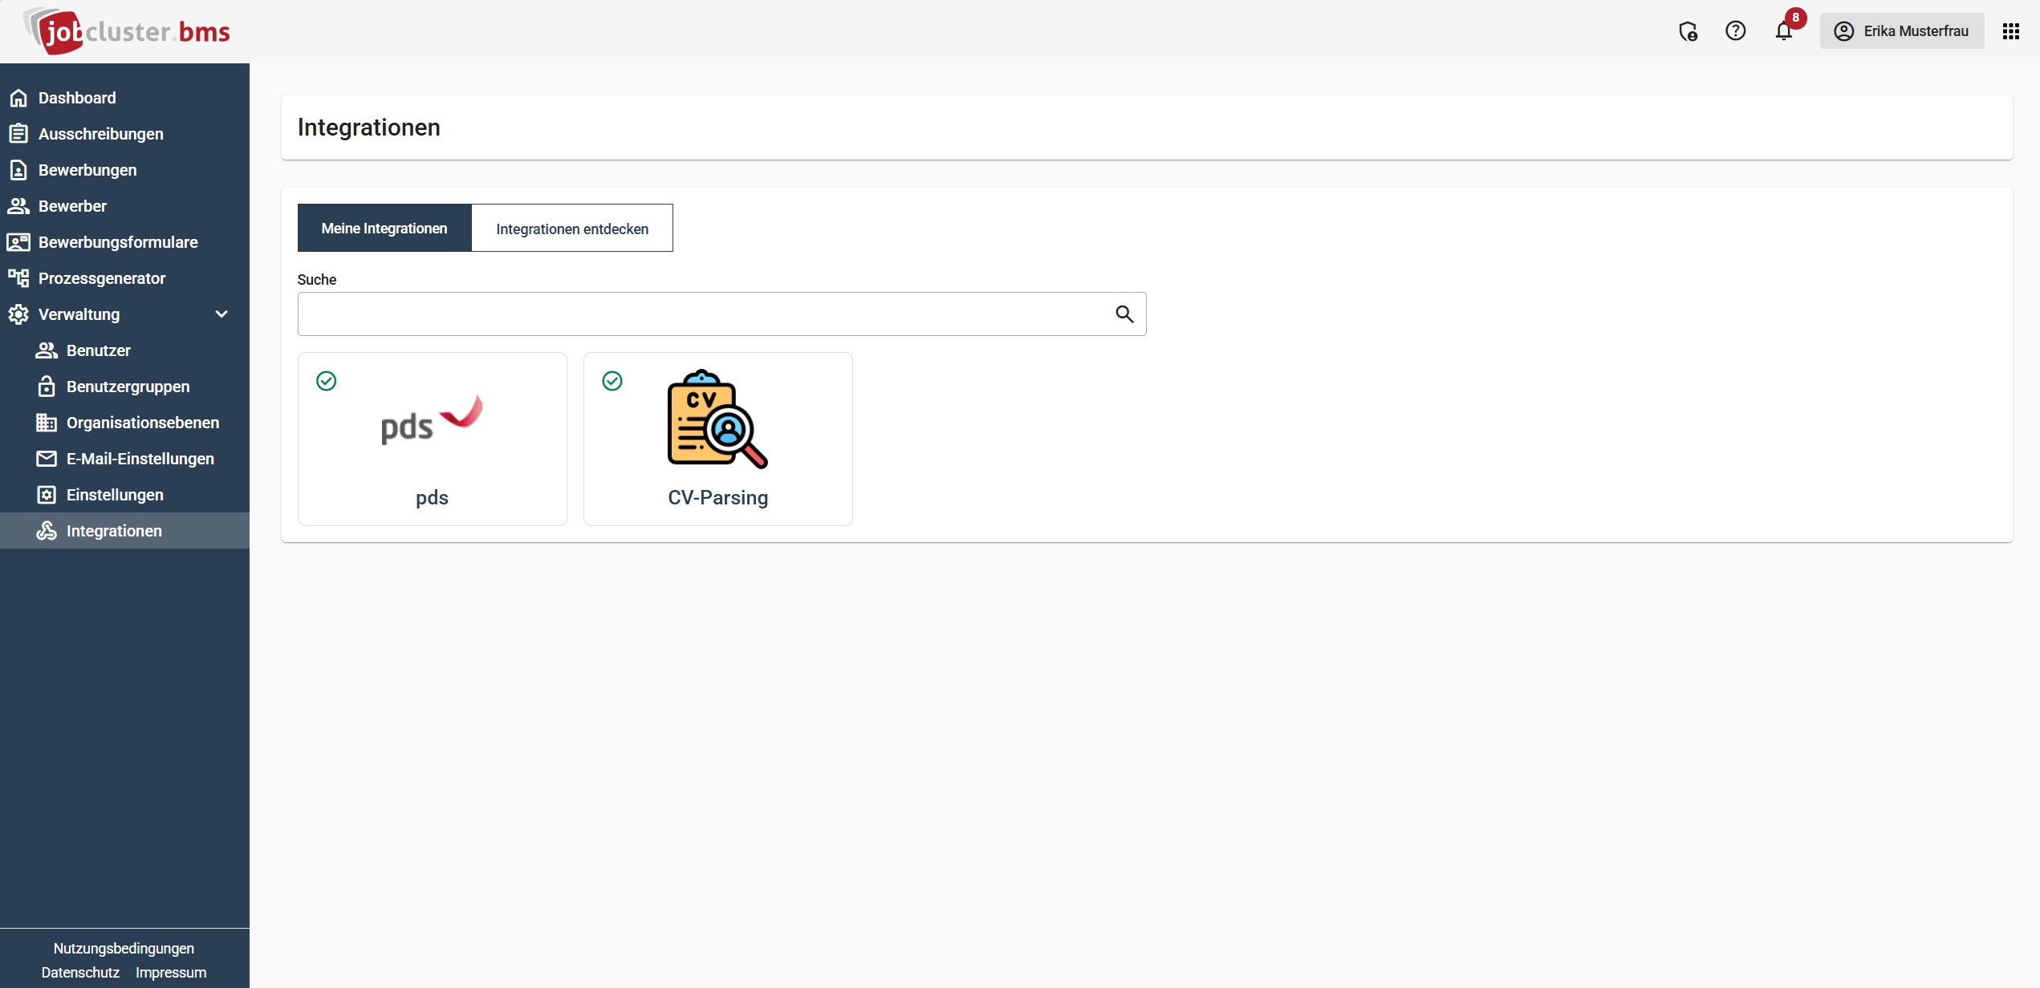Click into the Suche input field
Viewport: 2040px width, 988px height.
tap(702, 314)
